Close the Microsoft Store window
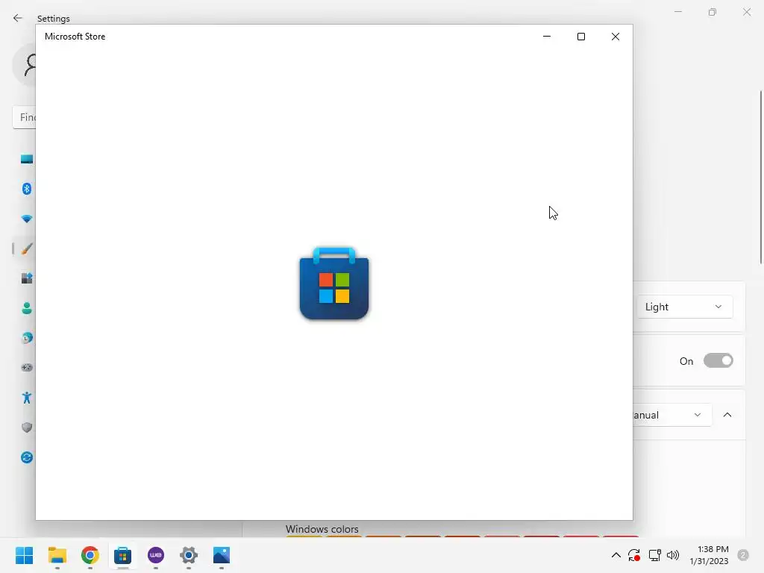The width and height of the screenshot is (764, 573). click(616, 37)
